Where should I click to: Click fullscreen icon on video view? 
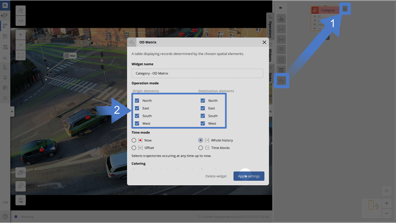(x=21, y=55)
